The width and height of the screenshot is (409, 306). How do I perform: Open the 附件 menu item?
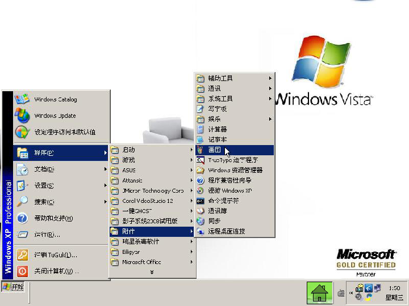[x=152, y=231]
